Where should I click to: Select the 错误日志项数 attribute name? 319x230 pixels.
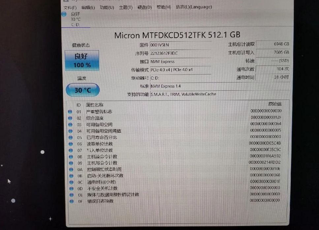pos(100,201)
